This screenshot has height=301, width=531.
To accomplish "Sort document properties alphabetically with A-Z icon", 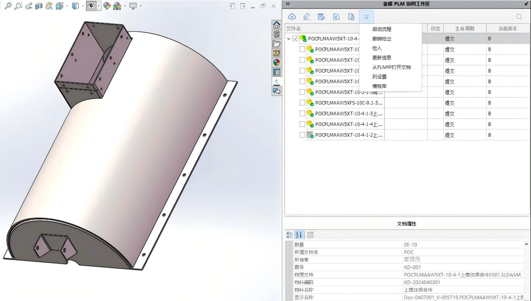I will pyautogui.click(x=299, y=235).
